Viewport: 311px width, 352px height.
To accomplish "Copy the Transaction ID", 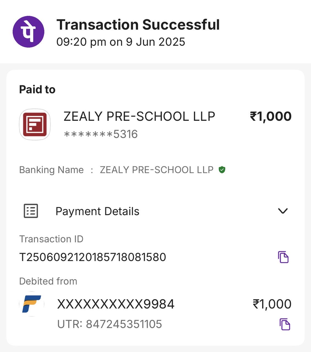I will [283, 257].
